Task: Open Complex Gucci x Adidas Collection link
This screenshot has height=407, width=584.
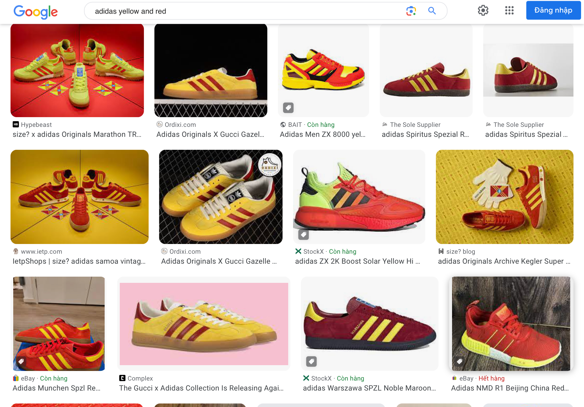Action: click(201, 388)
